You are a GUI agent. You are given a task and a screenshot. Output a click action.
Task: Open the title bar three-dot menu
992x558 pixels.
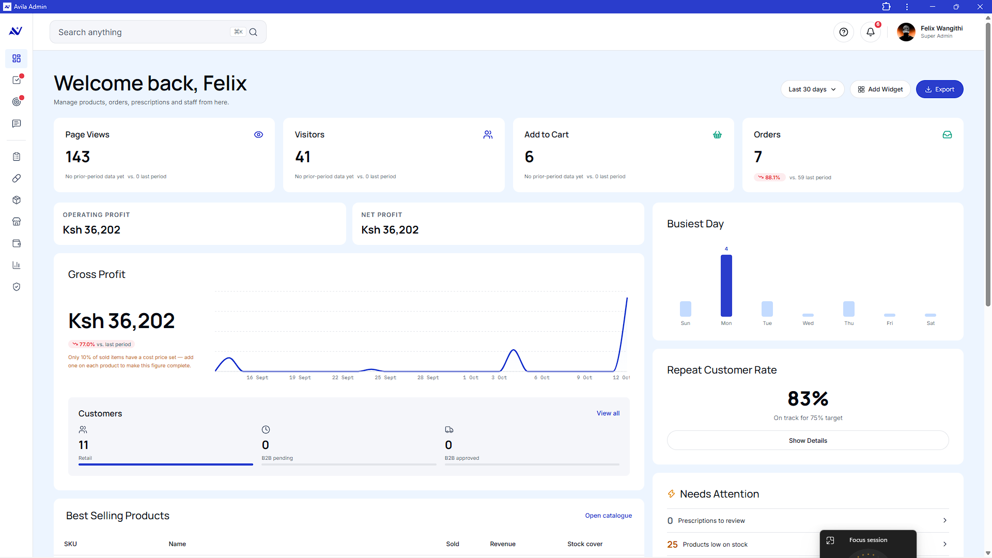(907, 7)
